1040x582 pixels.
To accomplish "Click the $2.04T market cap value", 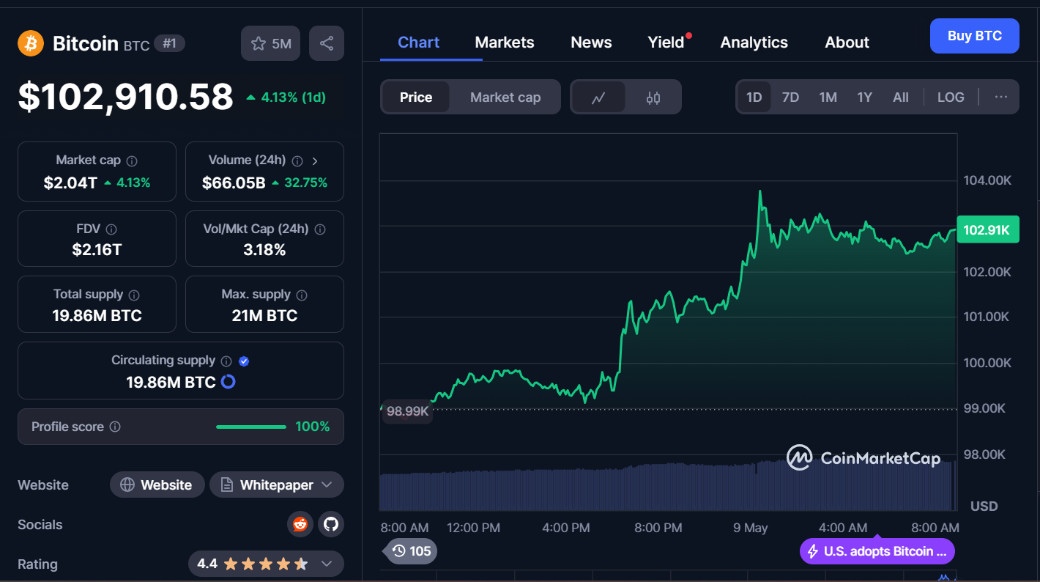I will click(x=70, y=183).
